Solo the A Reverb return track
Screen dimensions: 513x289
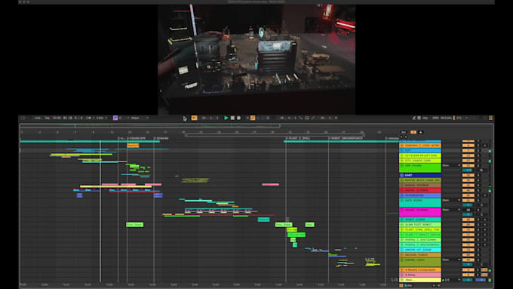point(478,270)
